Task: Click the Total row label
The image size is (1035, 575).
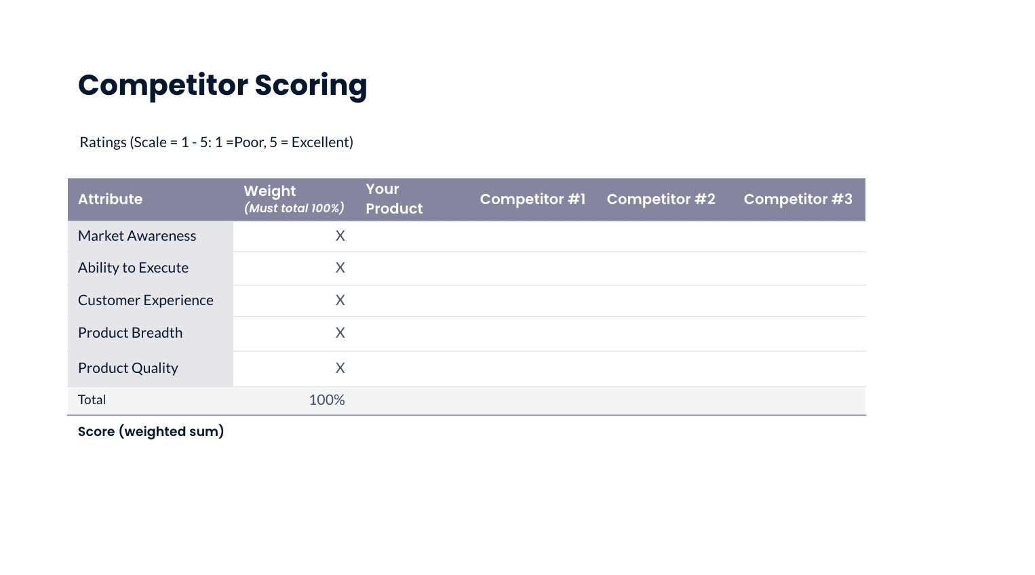Action: 92,400
